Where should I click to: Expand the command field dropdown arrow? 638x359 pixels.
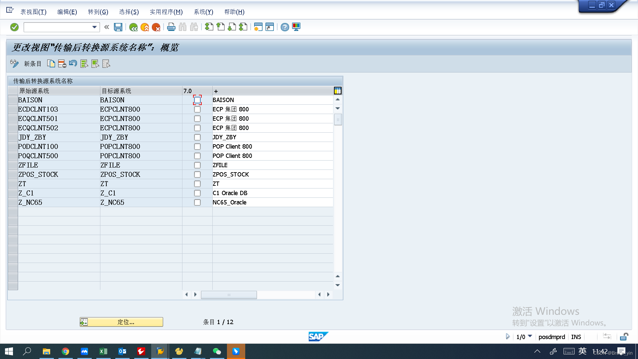pyautogui.click(x=94, y=27)
